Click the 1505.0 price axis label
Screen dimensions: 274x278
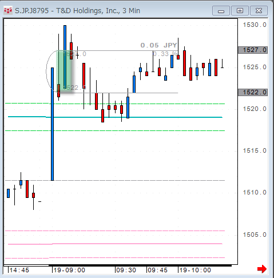click(255, 235)
